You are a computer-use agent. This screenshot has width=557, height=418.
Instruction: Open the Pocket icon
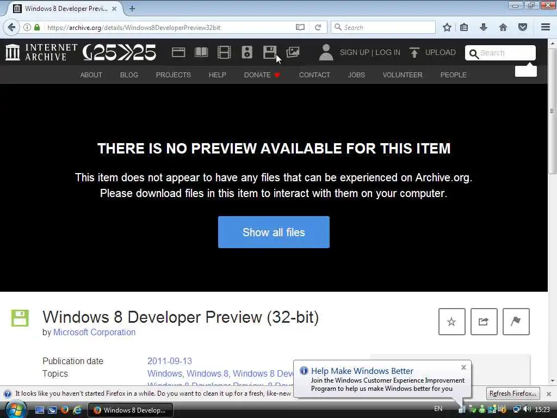[x=523, y=27]
